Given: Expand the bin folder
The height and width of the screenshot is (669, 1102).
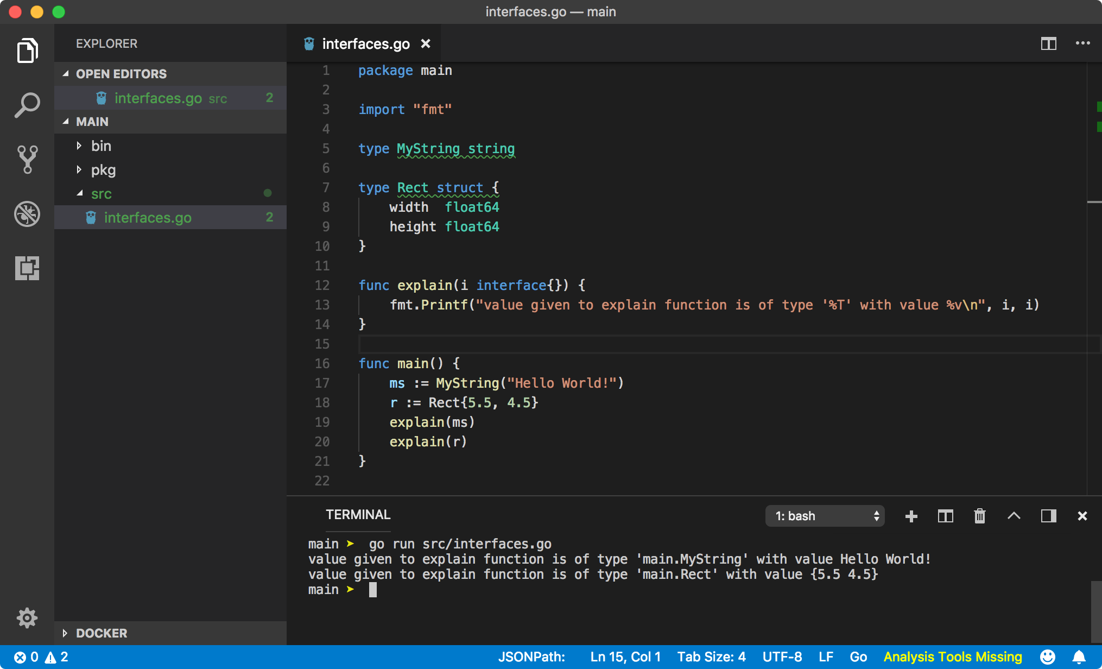Looking at the screenshot, I should tap(101, 146).
